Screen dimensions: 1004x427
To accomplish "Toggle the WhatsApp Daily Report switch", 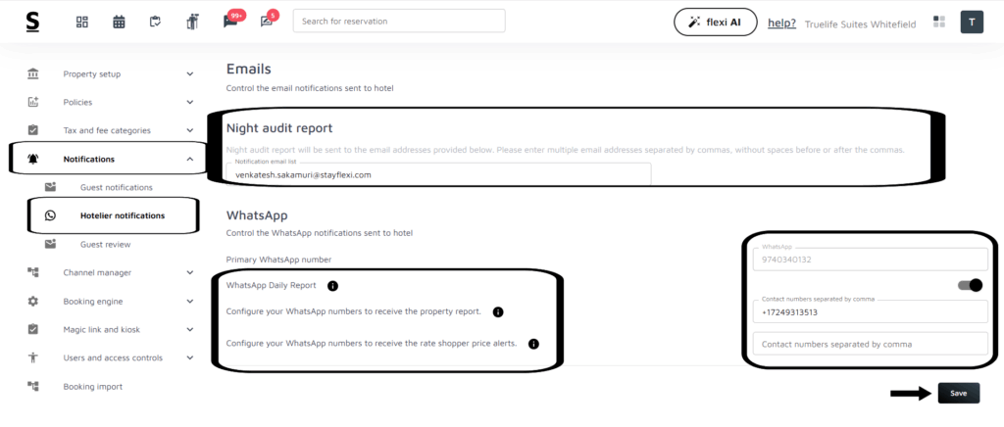I will pos(970,285).
